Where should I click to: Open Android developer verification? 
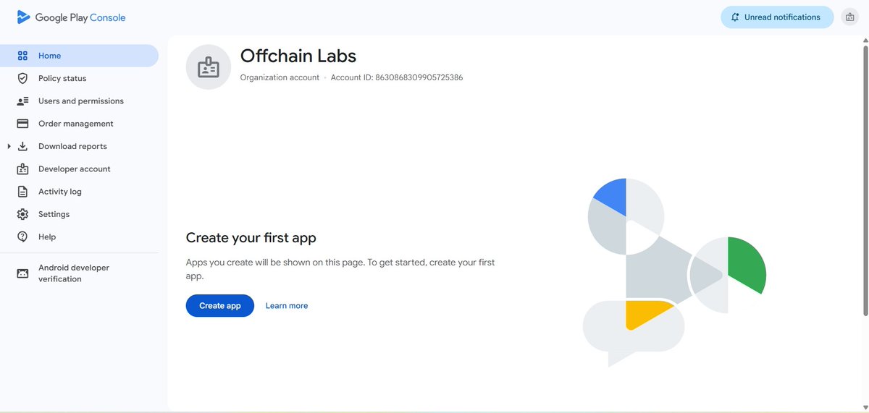pyautogui.click(x=79, y=273)
